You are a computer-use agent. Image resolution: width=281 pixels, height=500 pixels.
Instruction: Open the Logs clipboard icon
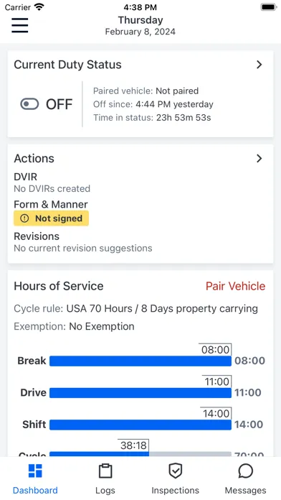[x=105, y=471]
